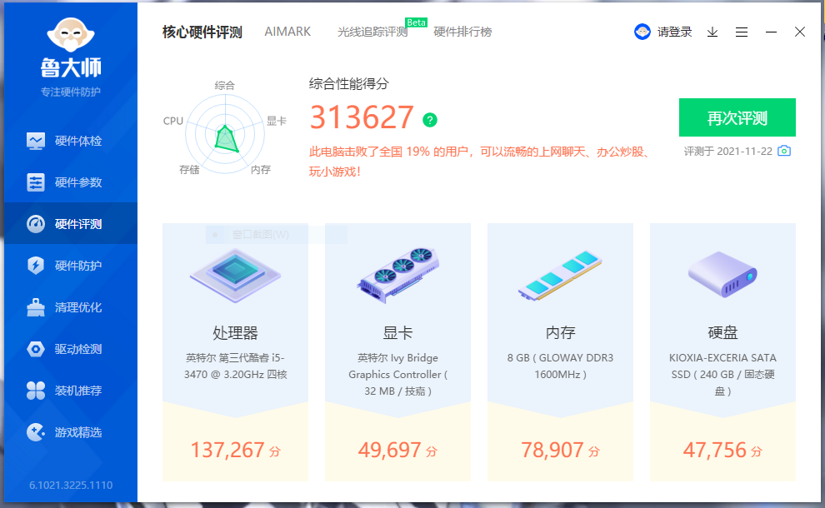This screenshot has height=508, width=825.
Task: Open the 硬件排行榜 tab
Action: [462, 32]
